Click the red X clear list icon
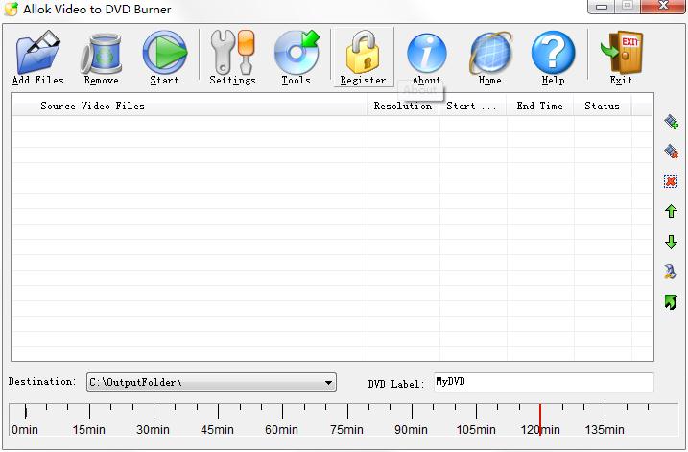 click(671, 181)
